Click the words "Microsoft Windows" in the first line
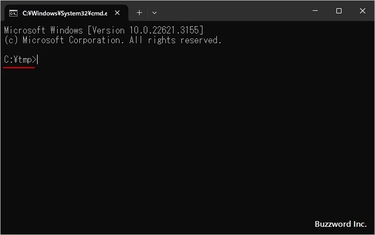The width and height of the screenshot is (375, 235). [x=43, y=30]
